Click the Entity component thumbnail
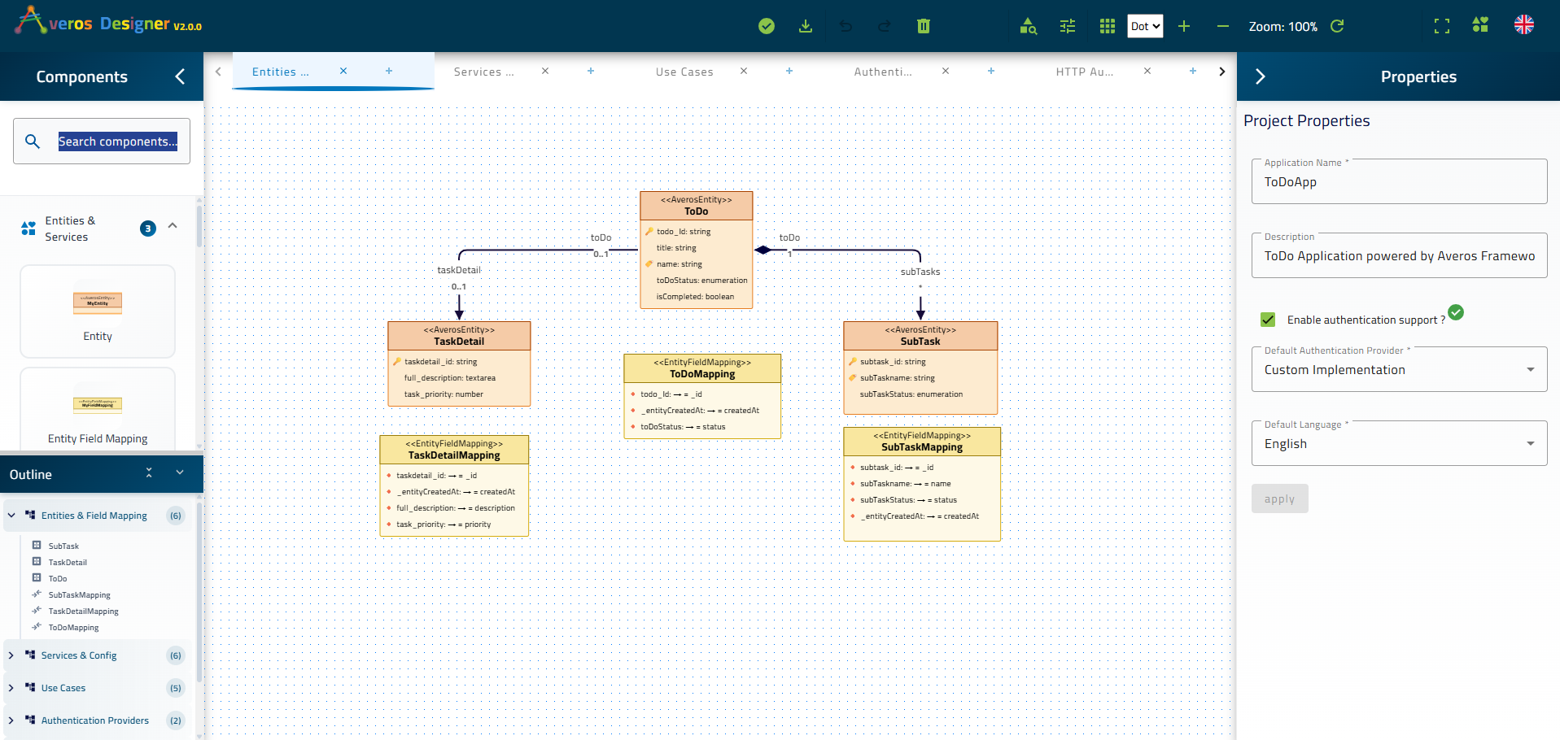The height and width of the screenshot is (740, 1560). coord(98,311)
